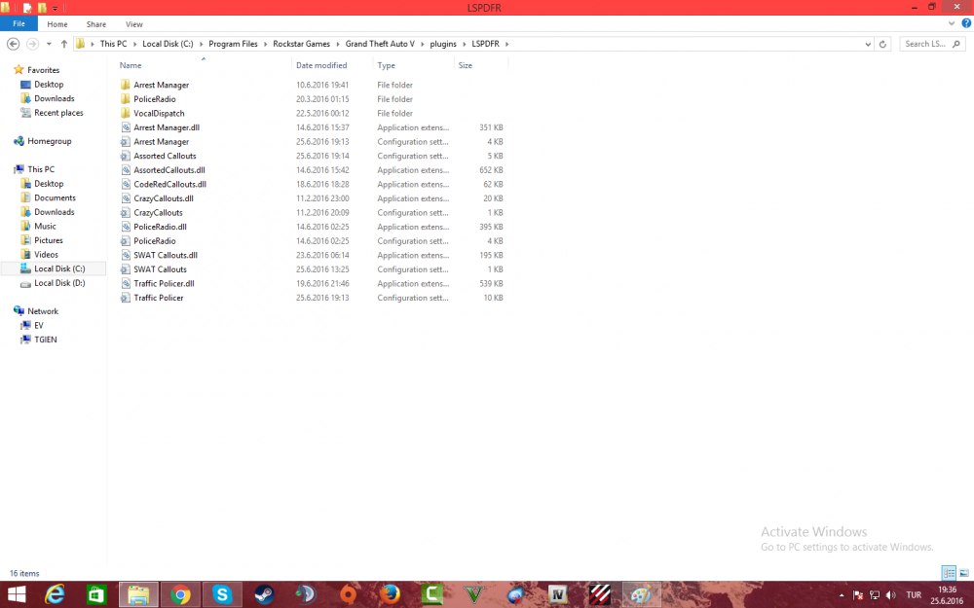Image resolution: width=974 pixels, height=608 pixels.
Task: Click the volume speaker tray icon
Action: pos(891,595)
